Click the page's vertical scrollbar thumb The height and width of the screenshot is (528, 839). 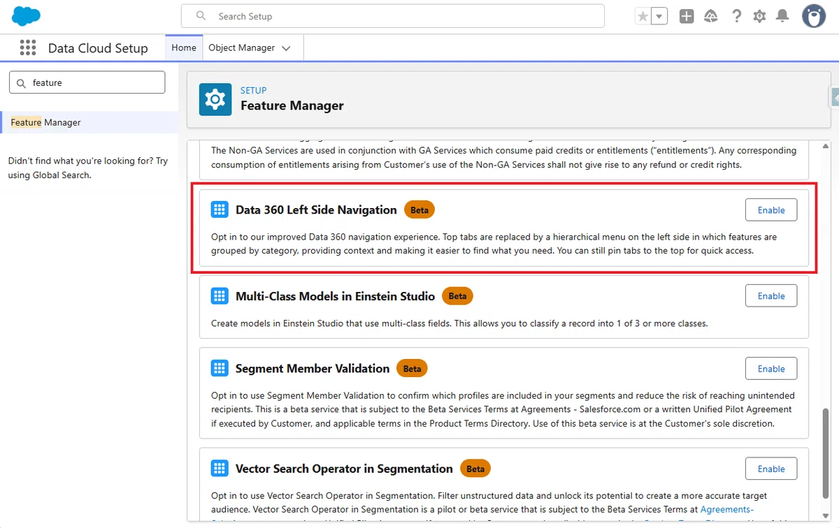(x=825, y=452)
